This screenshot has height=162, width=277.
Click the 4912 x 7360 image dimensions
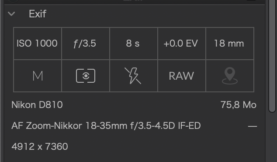(x=40, y=146)
